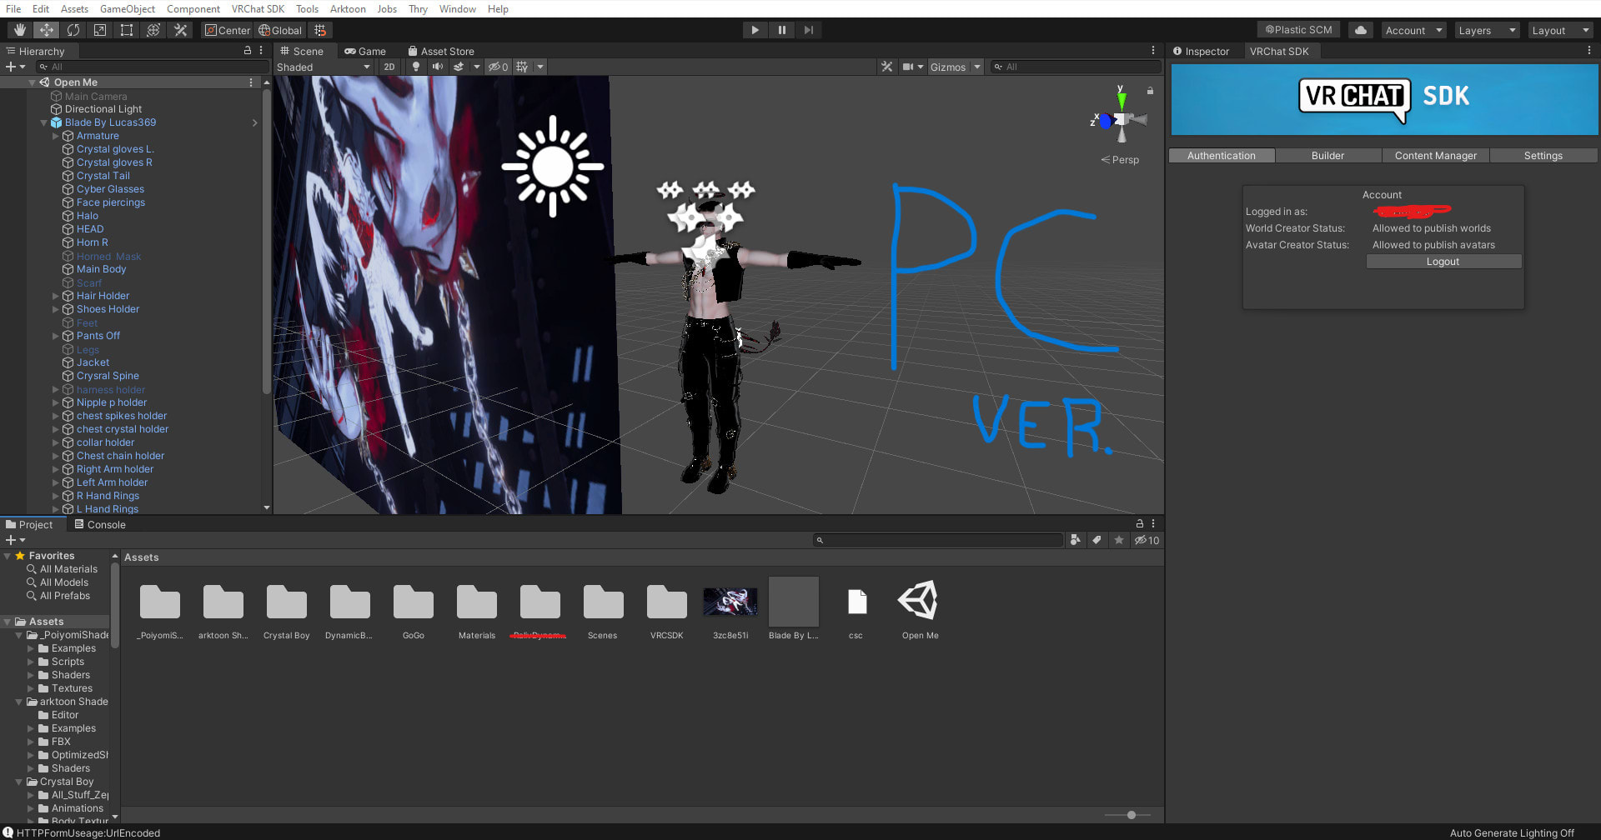Select the Rect Transform tool
The width and height of the screenshot is (1601, 840).
(127, 30)
